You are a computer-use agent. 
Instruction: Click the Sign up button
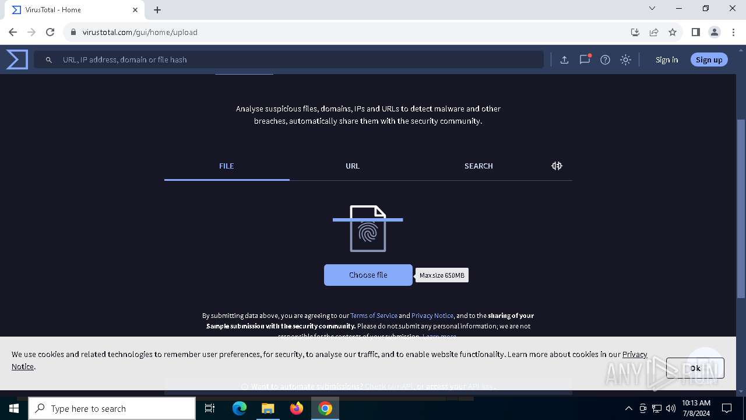point(709,60)
